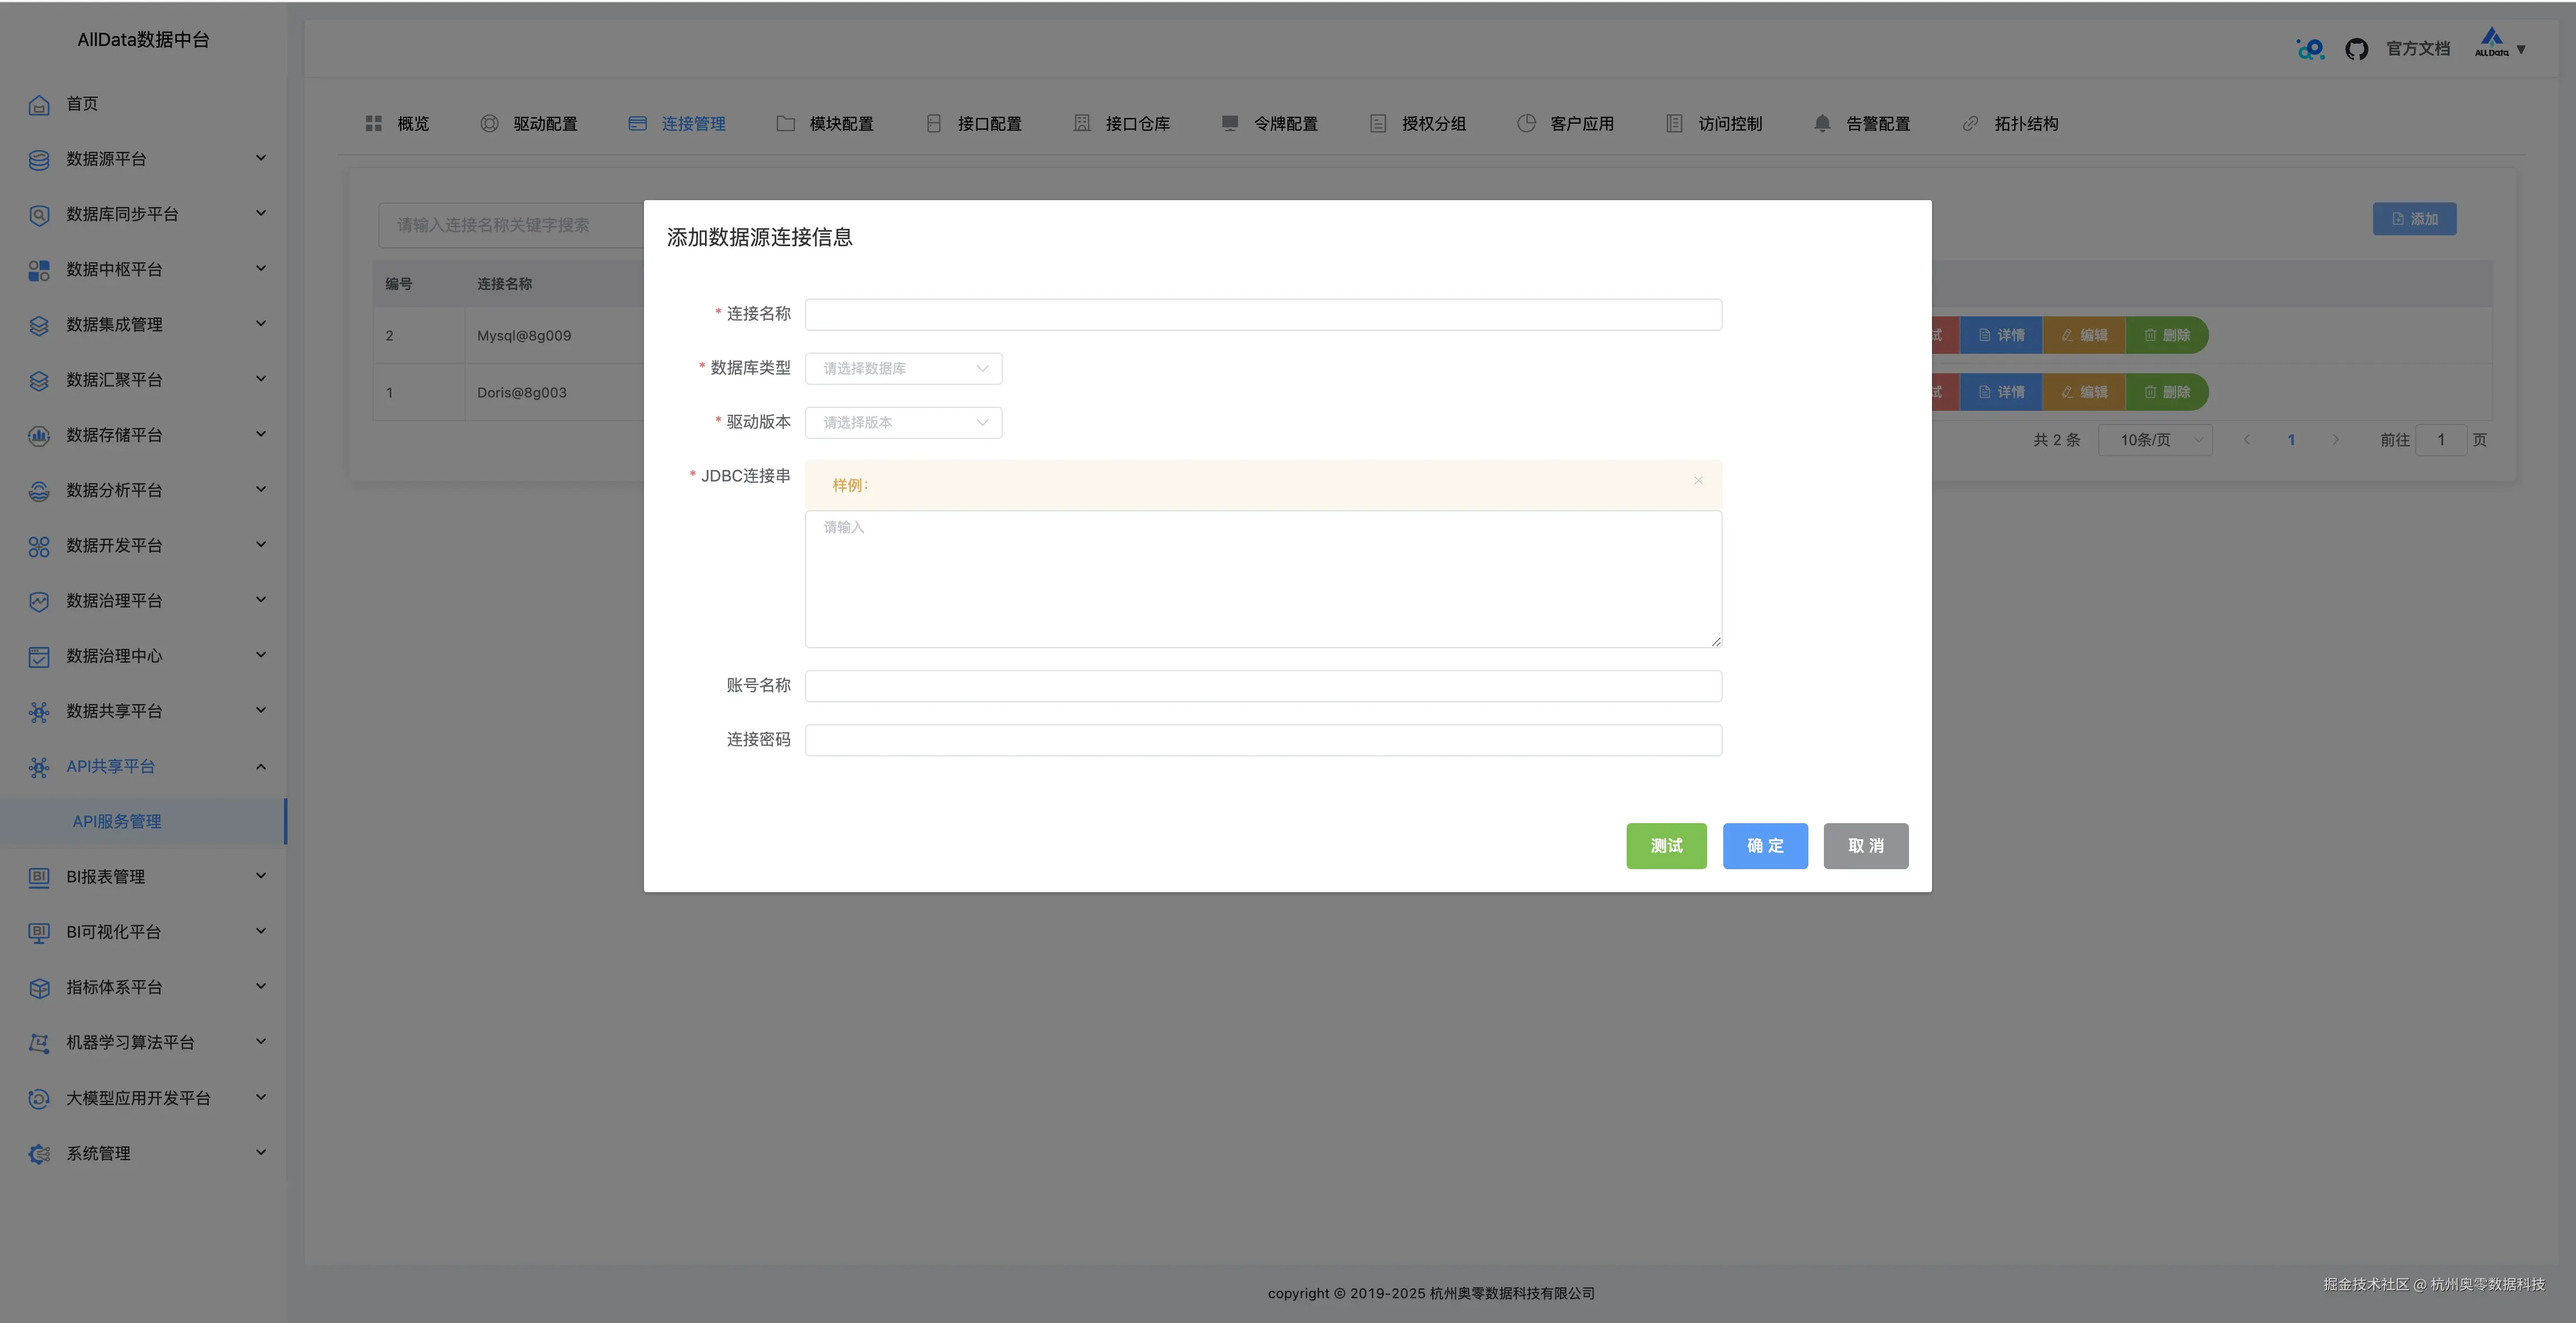Select the API服务管理 menu item
This screenshot has height=1323, width=2576.
117,821
